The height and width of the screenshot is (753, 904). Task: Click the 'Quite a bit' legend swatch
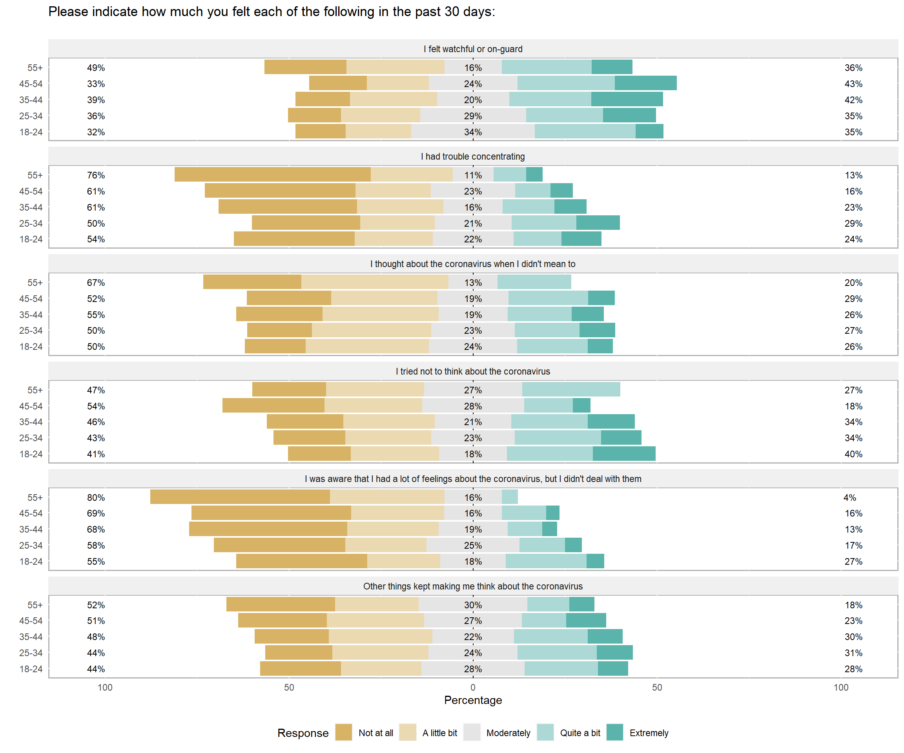pos(545,733)
